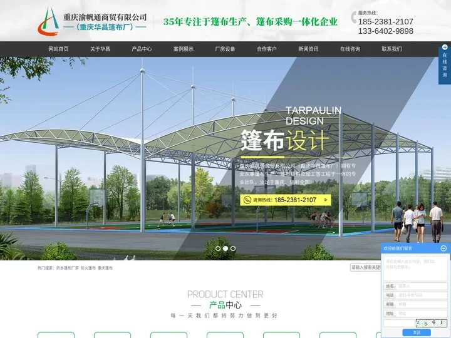This screenshot has height=338, width=451.
Task: Click the plus icon on side consult tab
Action: pos(445,47)
